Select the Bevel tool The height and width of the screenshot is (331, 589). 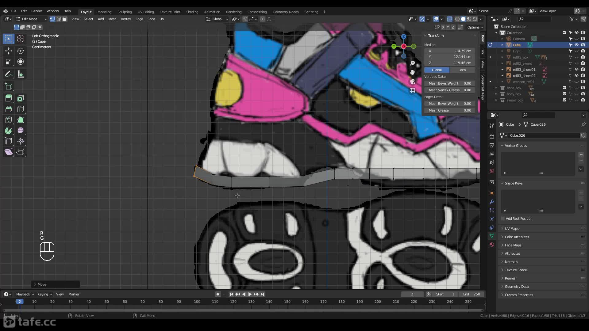(9, 109)
